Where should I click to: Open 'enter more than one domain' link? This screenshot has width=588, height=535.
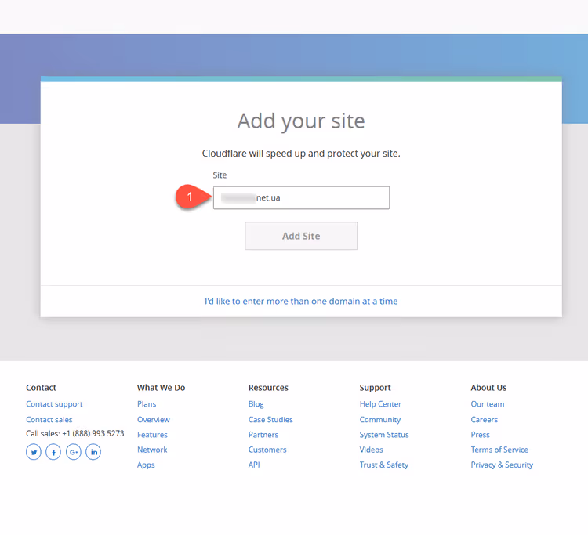pyautogui.click(x=301, y=302)
